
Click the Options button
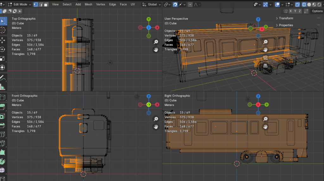[x=317, y=11]
